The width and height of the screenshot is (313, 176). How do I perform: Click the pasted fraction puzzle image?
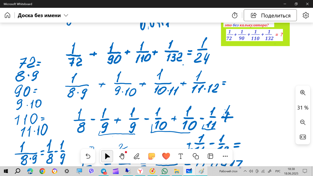[255, 34]
